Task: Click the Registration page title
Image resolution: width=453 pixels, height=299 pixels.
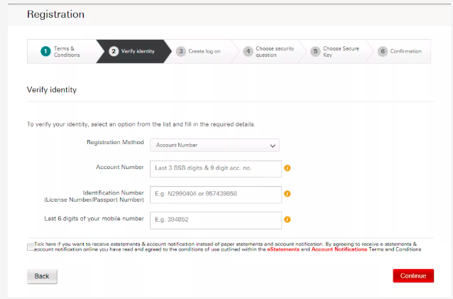Action: [x=56, y=14]
